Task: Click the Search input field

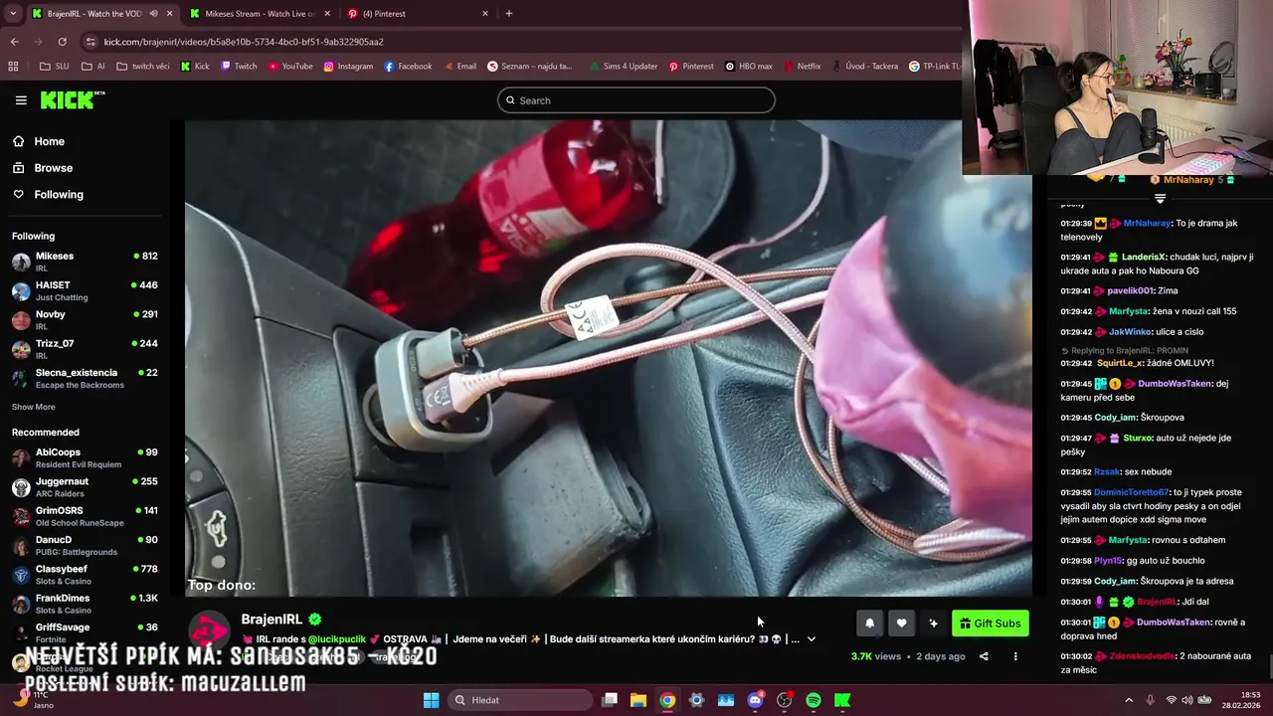Action: coord(636,100)
